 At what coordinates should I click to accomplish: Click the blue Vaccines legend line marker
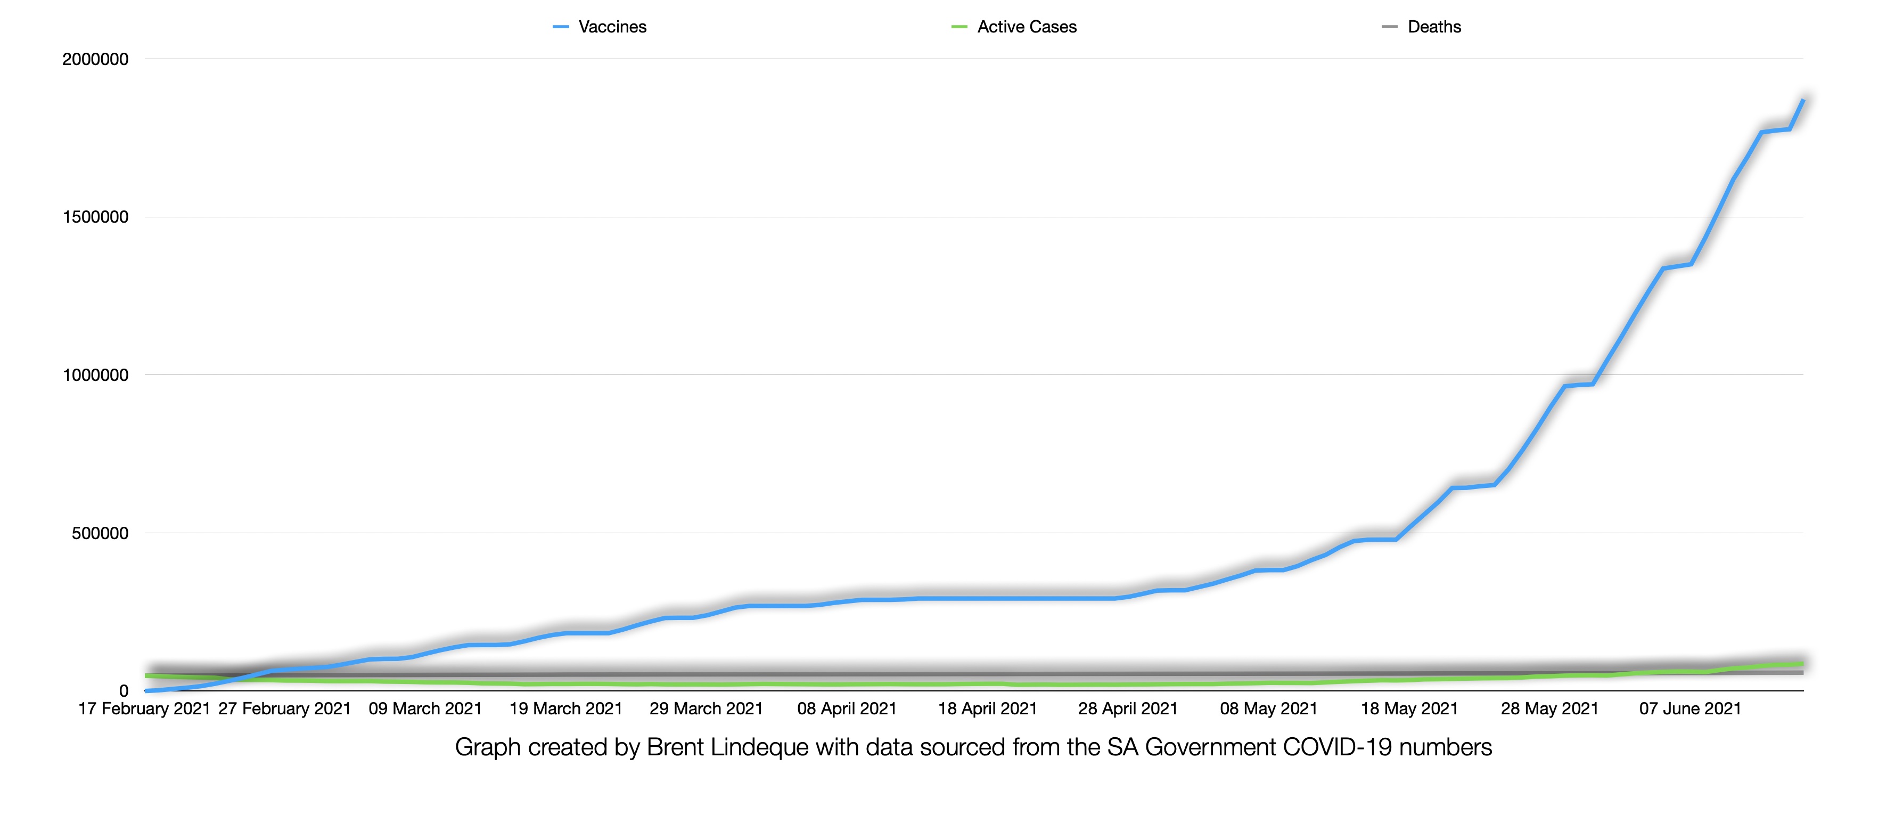pyautogui.click(x=561, y=27)
